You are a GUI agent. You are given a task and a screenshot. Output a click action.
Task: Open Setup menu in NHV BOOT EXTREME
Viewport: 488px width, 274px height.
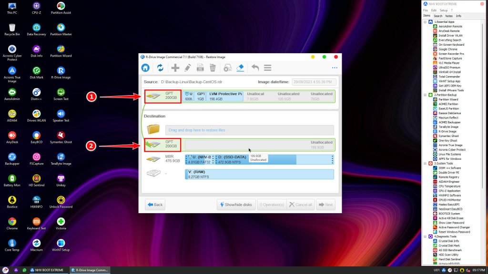[x=444, y=10]
